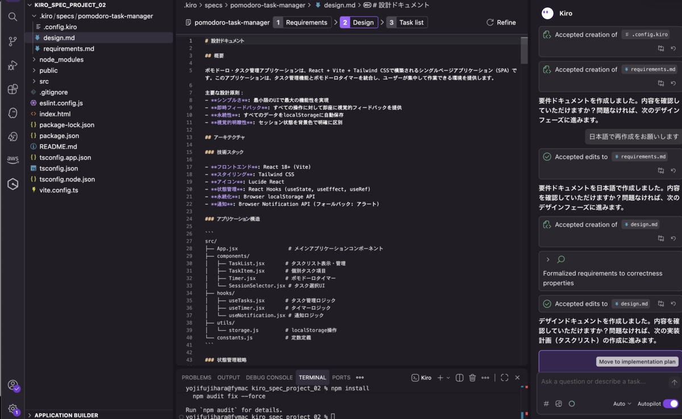Open the Kiro ghost panel
Image resolution: width=682 pixels, height=419 pixels.
click(x=13, y=113)
